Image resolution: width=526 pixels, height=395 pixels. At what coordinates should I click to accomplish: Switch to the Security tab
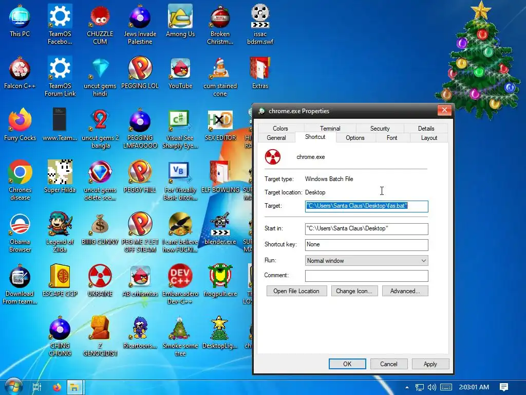click(x=380, y=128)
